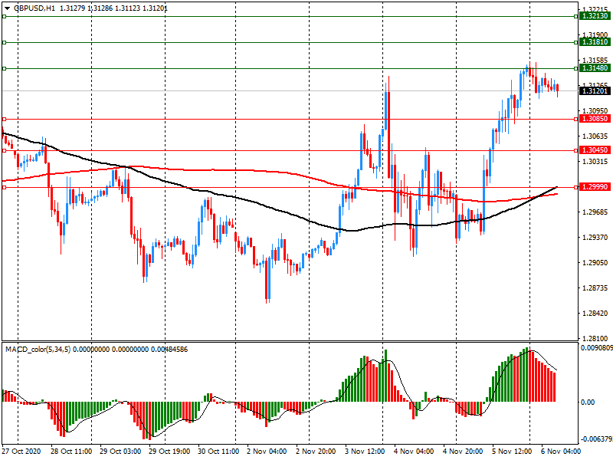Click price axis value 1.28735
Screen dimensions: 613x460
click(595, 288)
